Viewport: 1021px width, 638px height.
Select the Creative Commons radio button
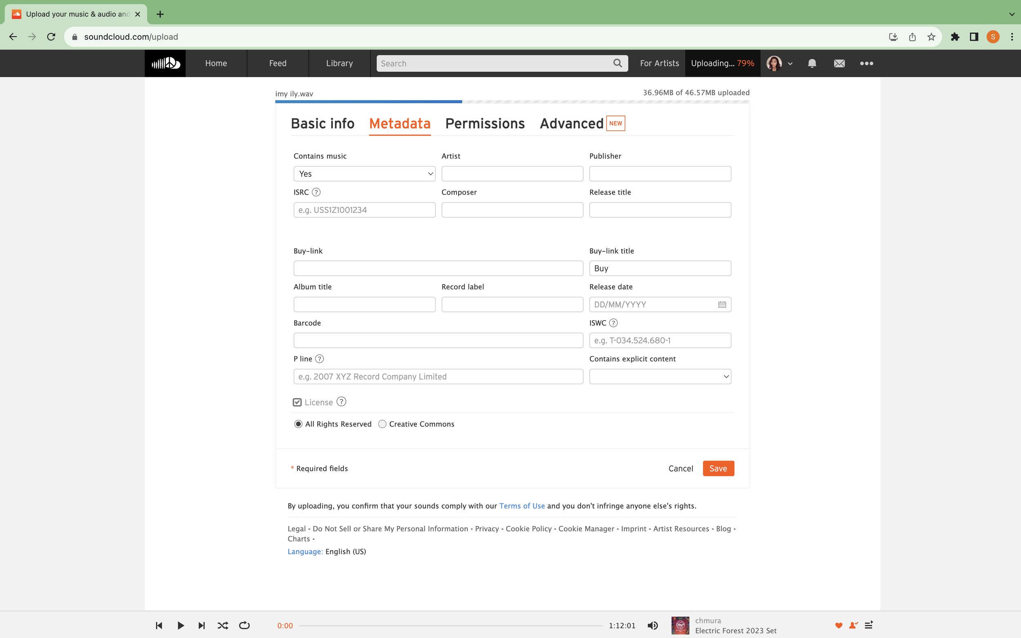(382, 424)
